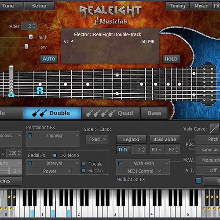The width and height of the screenshot is (220, 220).
Task: Click the low slider handle
Action: point(26,47)
